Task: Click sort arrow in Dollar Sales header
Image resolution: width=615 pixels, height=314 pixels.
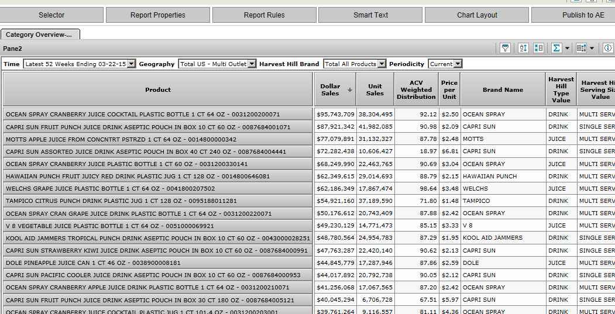Action: point(350,90)
